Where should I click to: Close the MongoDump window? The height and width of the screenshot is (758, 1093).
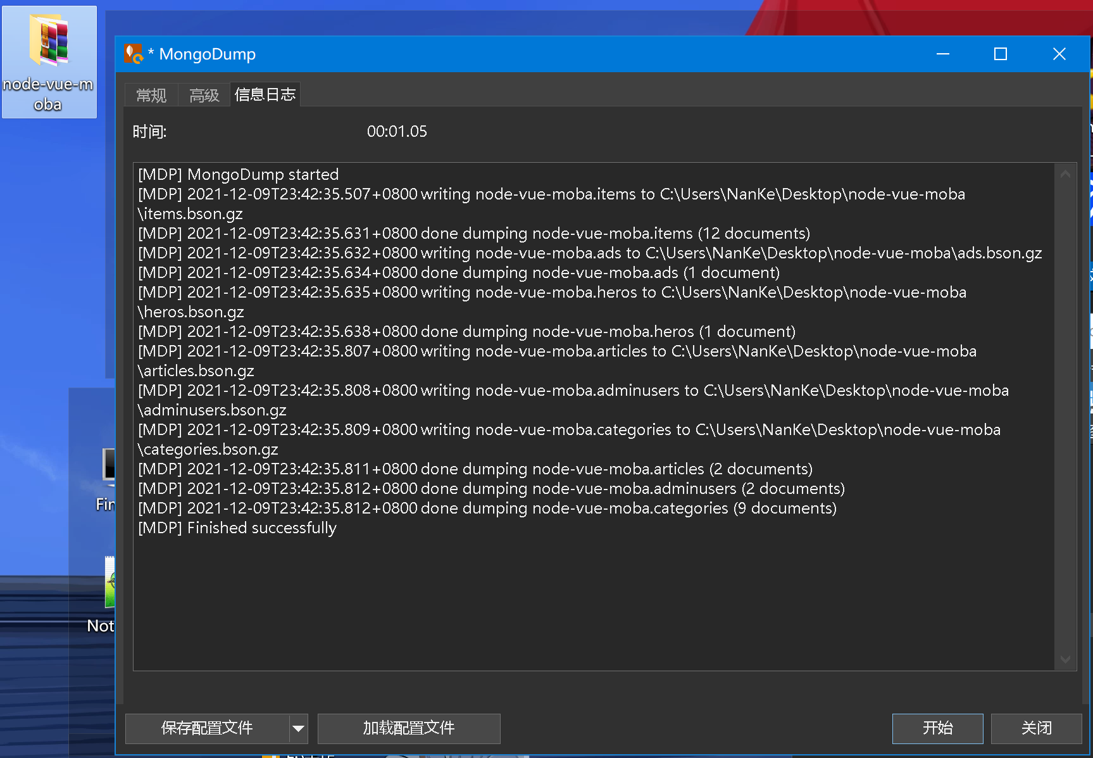[x=1059, y=54]
